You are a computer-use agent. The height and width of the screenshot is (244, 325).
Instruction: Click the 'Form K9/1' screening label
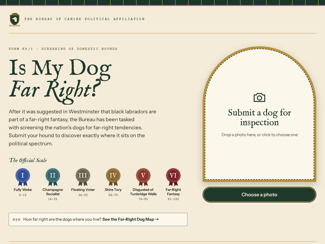pos(63,49)
